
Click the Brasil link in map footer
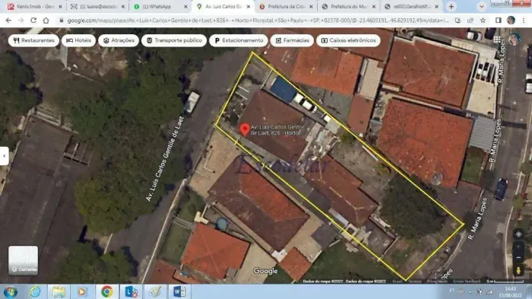(x=397, y=282)
